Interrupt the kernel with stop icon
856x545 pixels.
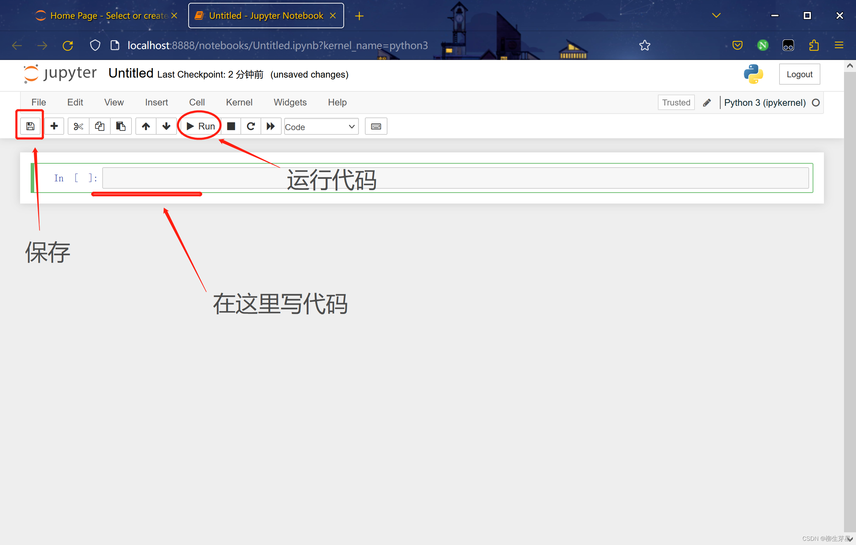[x=231, y=126]
